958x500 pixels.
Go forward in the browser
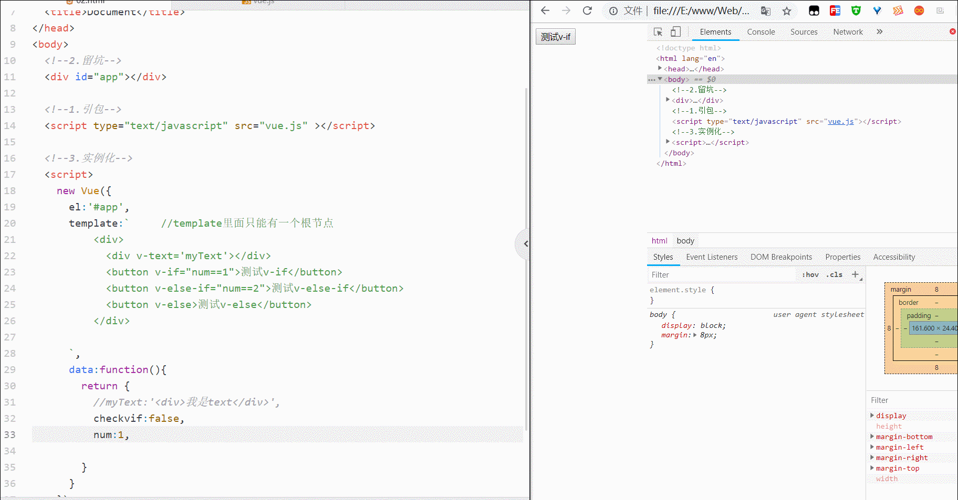(566, 10)
